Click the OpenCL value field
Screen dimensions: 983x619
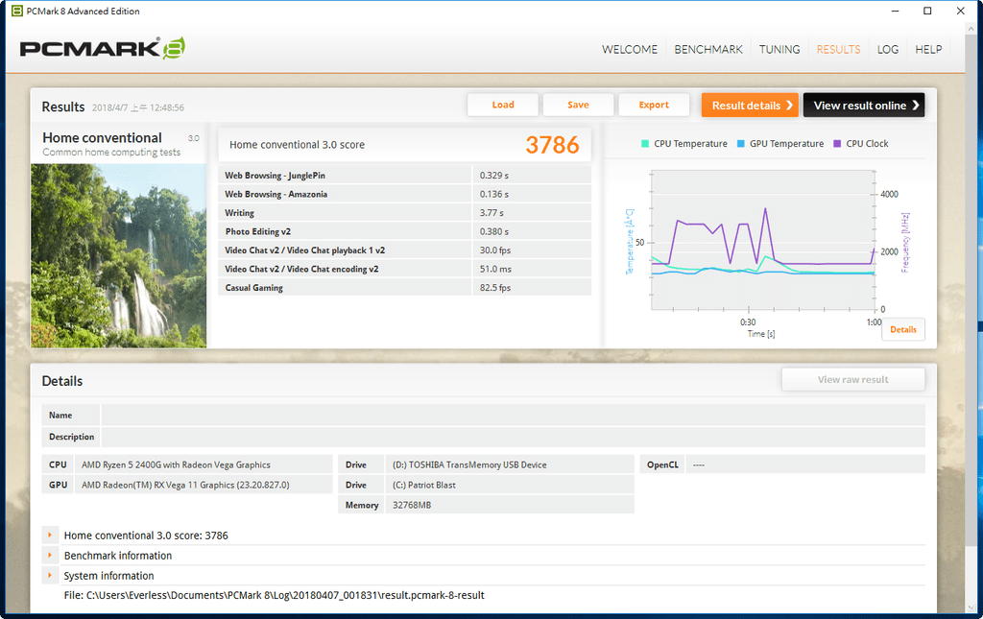pyautogui.click(x=805, y=464)
